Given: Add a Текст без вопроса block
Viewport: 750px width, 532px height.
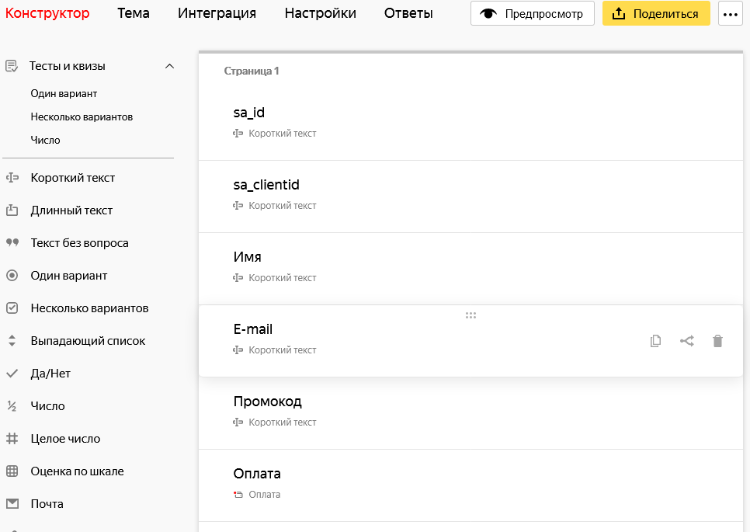Looking at the screenshot, I should [79, 243].
